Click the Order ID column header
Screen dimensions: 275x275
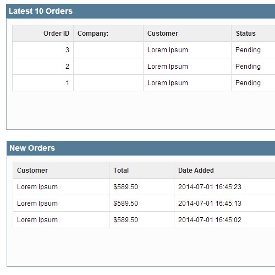(x=56, y=34)
